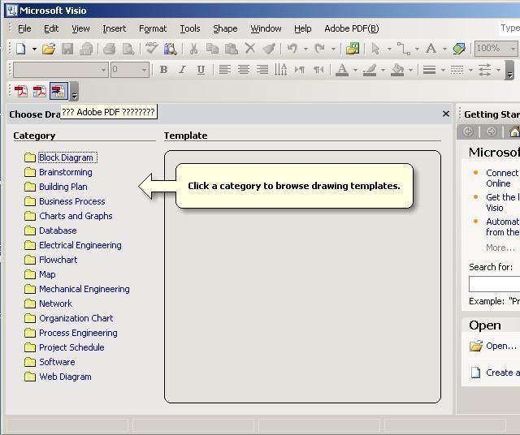The image size is (520, 435).
Task: Click the More... link in Getting Started
Action: click(500, 248)
